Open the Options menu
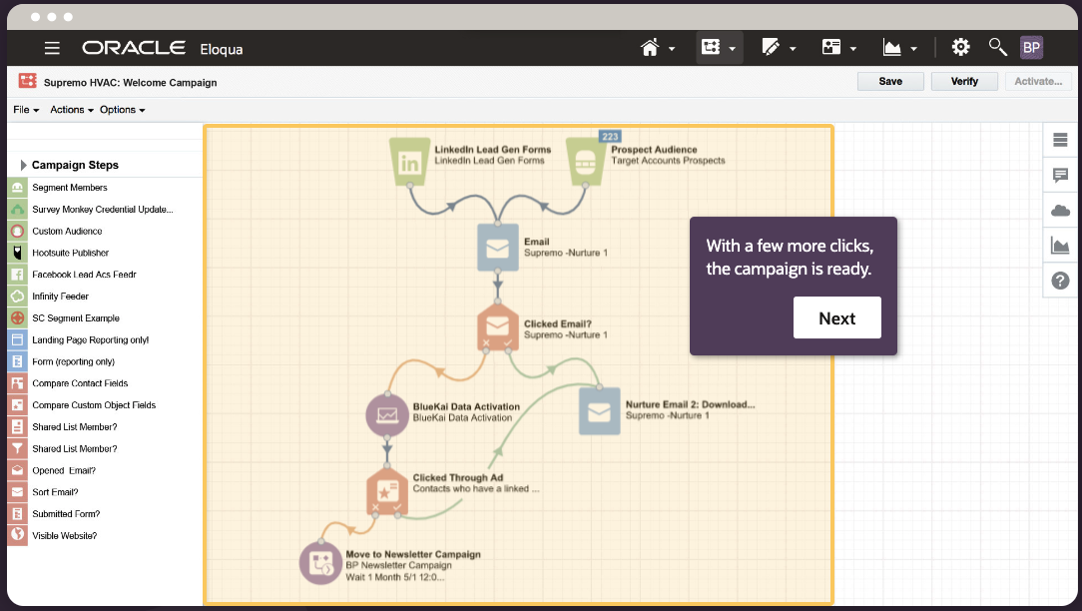 click(121, 110)
